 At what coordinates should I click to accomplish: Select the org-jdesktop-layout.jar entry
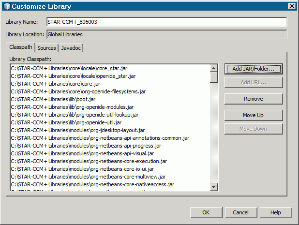click(110, 130)
